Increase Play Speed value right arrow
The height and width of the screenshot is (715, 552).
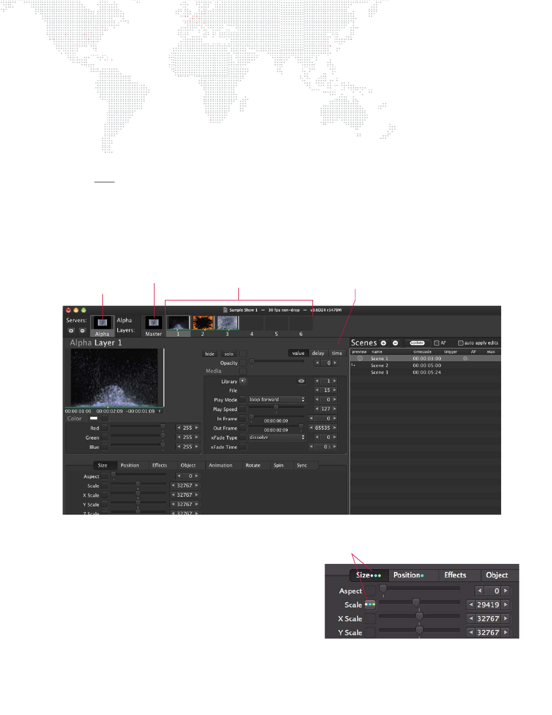pos(334,409)
